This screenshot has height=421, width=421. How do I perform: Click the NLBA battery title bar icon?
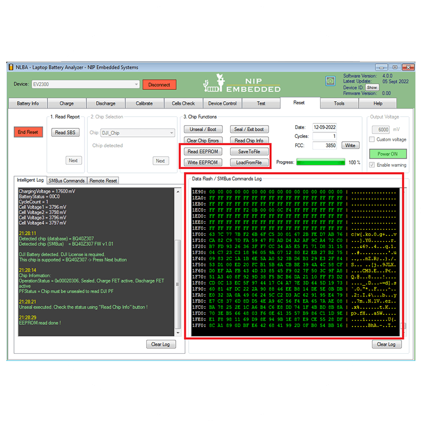click(11, 67)
